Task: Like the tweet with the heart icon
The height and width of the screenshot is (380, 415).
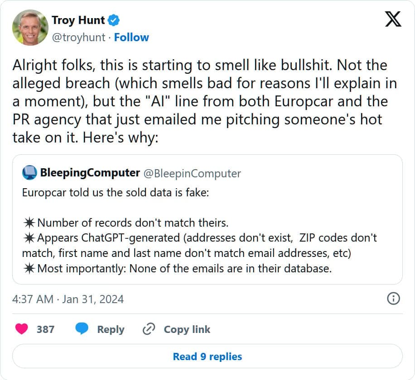Action: (21, 329)
